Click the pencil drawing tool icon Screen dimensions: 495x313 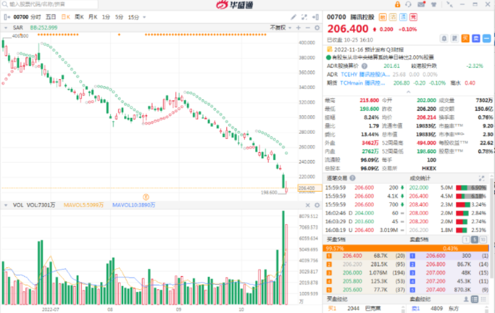click(294, 17)
